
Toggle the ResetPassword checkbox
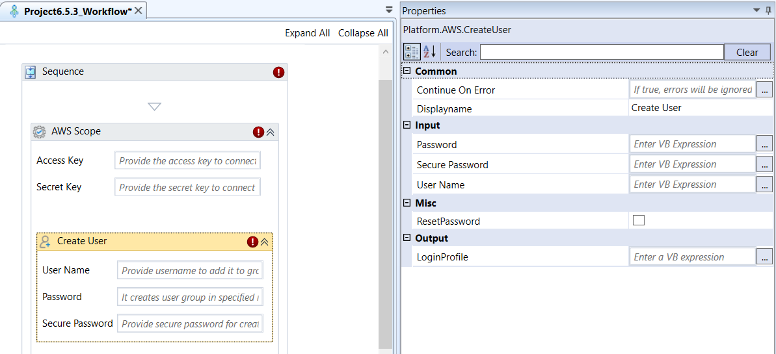[639, 220]
